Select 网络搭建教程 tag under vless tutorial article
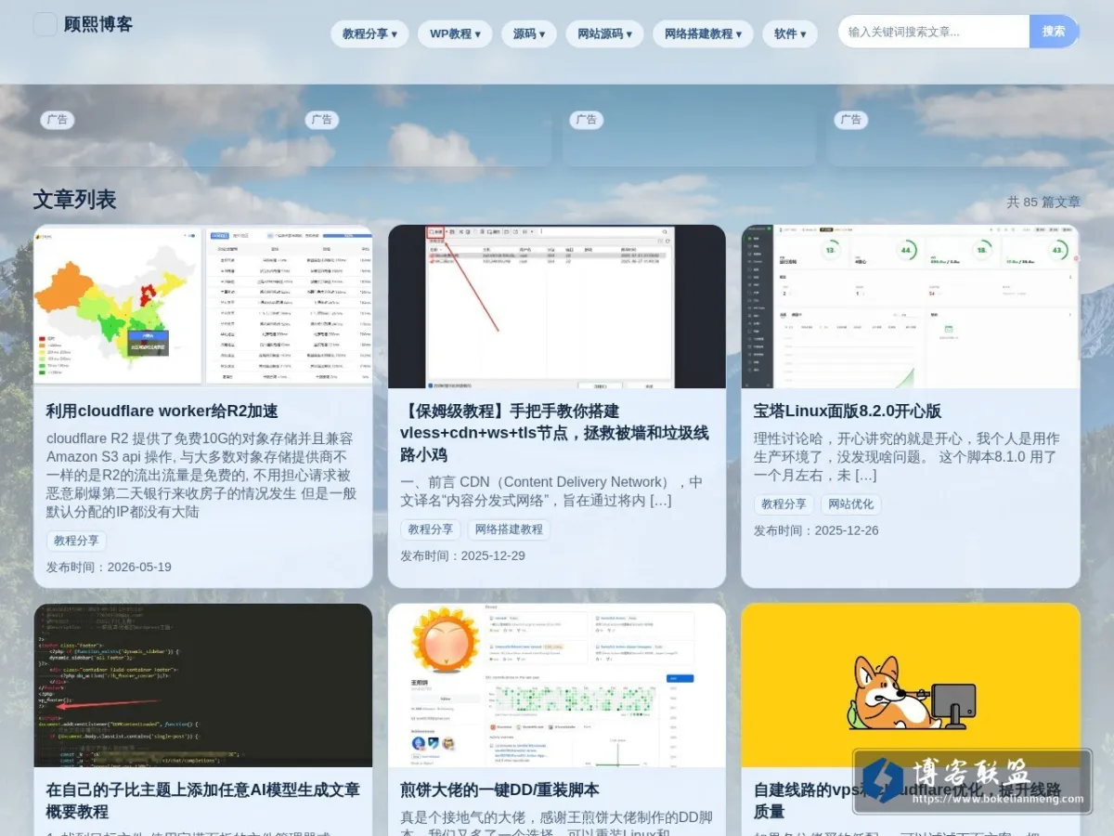Screen dimensions: 1114x836 click(x=509, y=529)
